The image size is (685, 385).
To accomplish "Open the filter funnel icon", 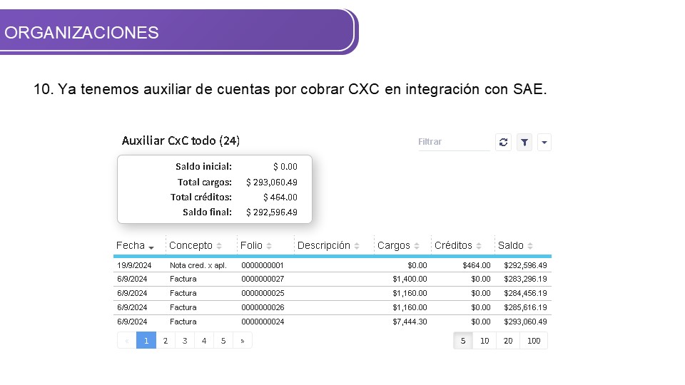I will pyautogui.click(x=524, y=142).
